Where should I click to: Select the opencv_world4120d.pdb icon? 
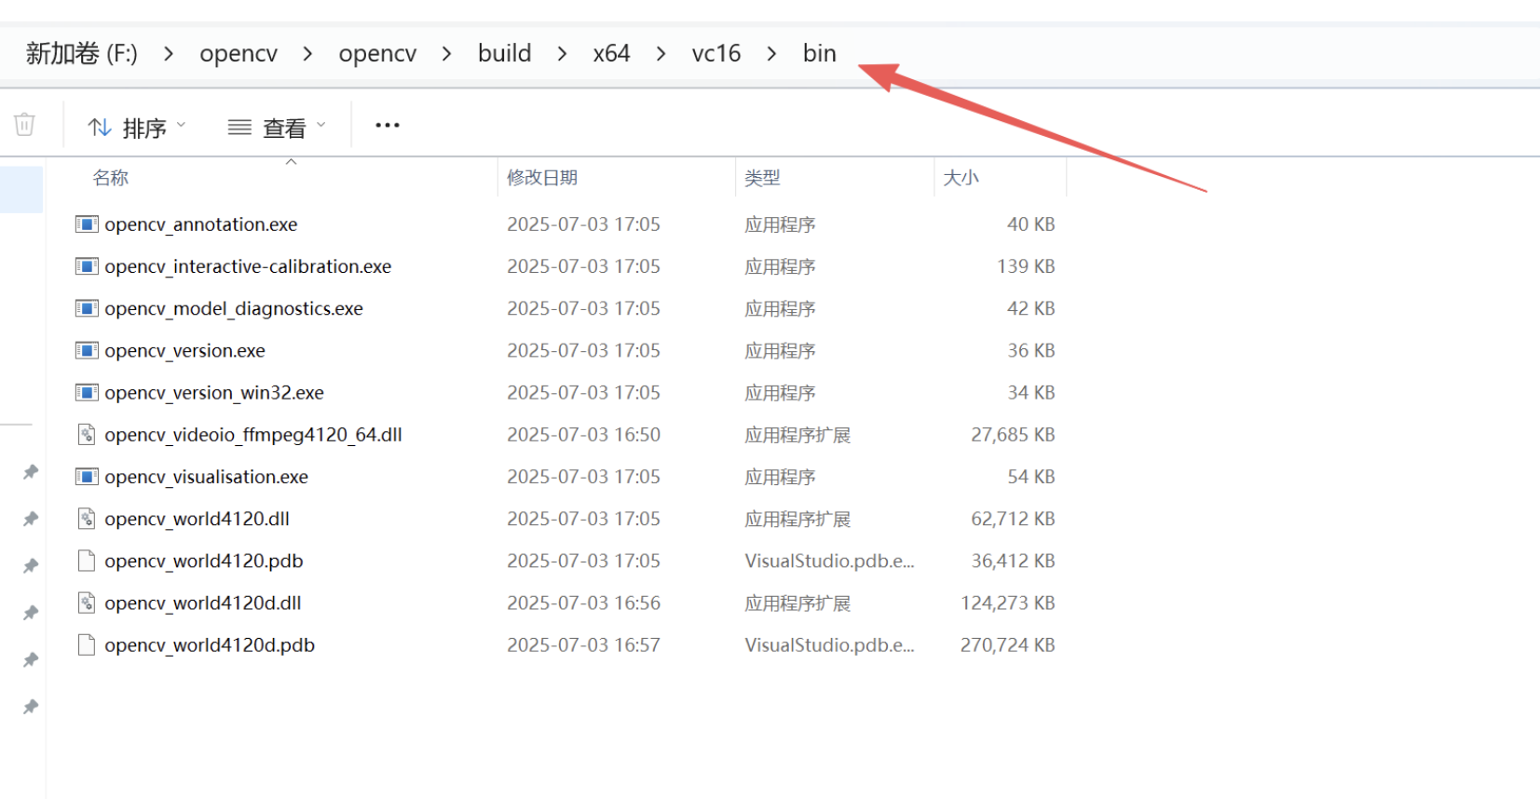87,644
